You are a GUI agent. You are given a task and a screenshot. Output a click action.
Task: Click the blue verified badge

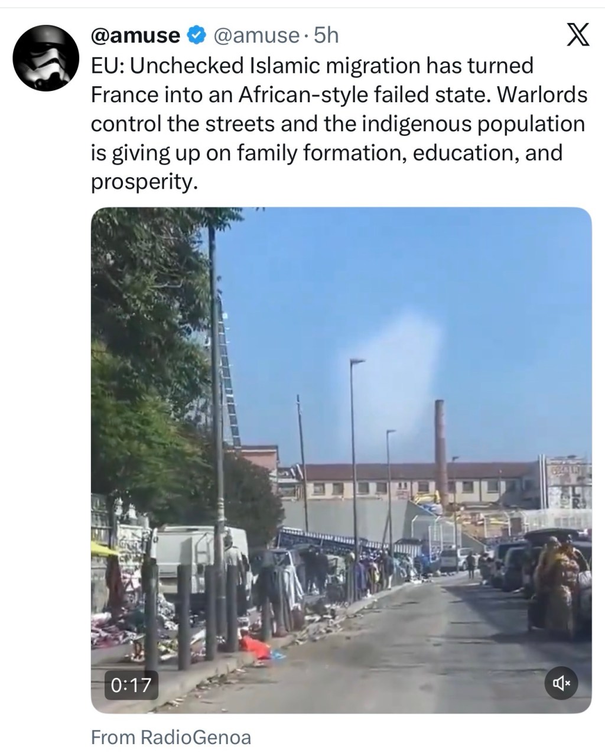pyautogui.click(x=196, y=36)
